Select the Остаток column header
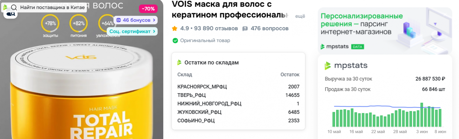Viewport: 459px width, 139px height. pyautogui.click(x=290, y=75)
